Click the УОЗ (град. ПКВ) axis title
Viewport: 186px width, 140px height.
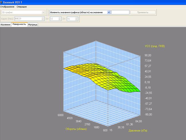[155, 46]
